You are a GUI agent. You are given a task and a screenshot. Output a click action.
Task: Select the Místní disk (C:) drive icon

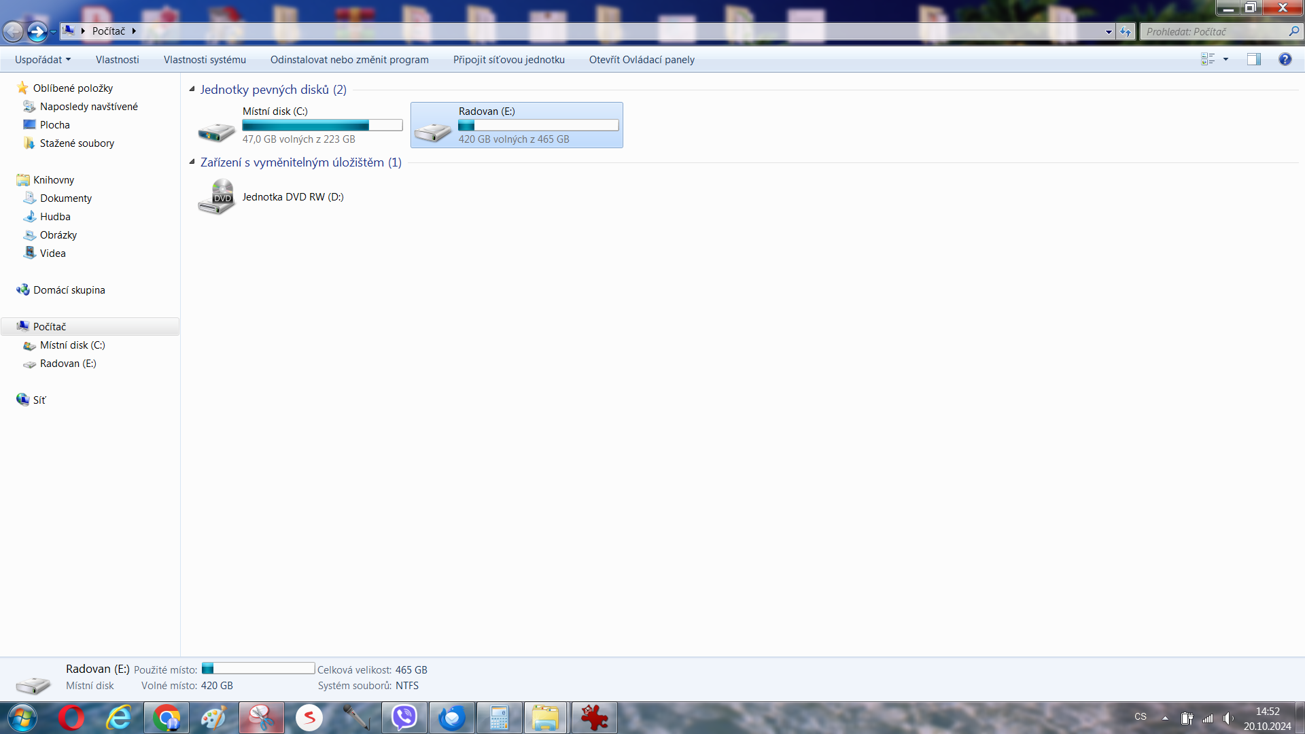[x=216, y=131]
